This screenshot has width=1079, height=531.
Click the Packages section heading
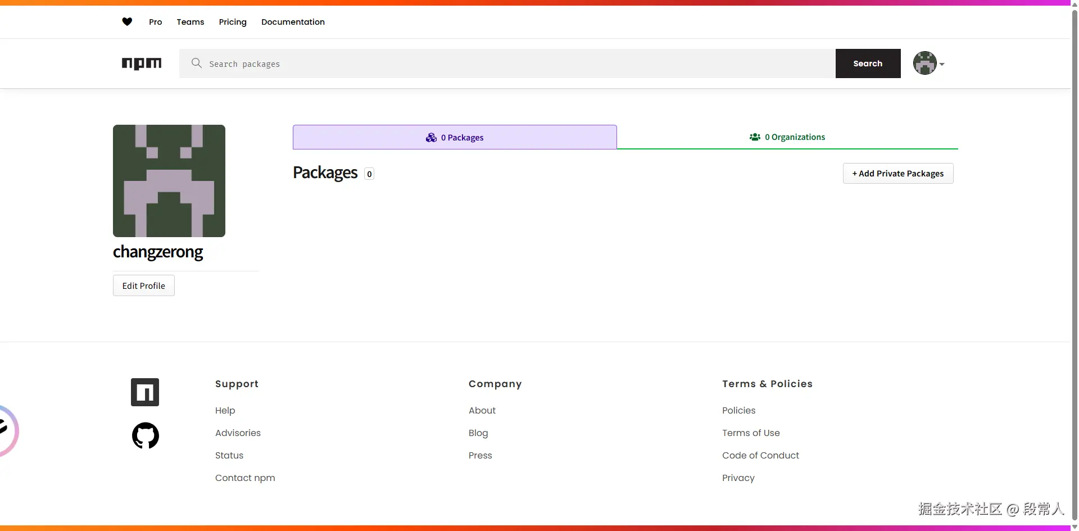click(x=325, y=173)
